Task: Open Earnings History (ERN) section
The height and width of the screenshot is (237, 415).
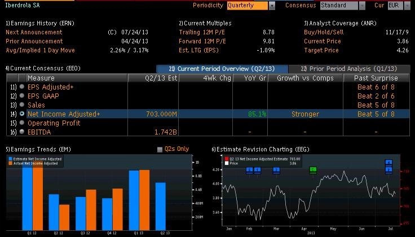Action: [40, 23]
